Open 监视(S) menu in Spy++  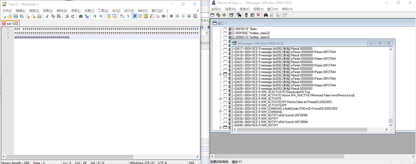tap(216, 9)
